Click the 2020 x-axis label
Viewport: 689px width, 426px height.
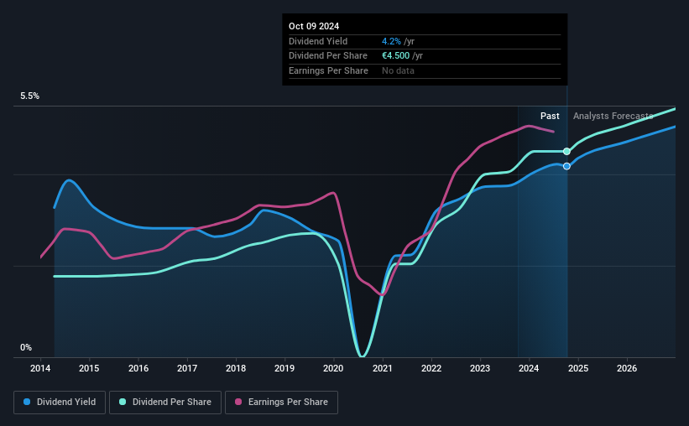coord(333,368)
